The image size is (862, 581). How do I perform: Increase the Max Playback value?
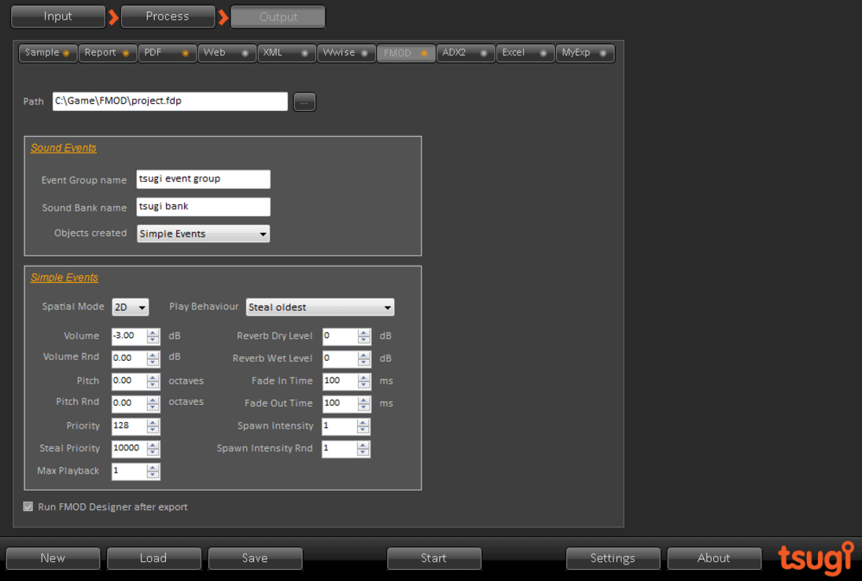pos(153,468)
